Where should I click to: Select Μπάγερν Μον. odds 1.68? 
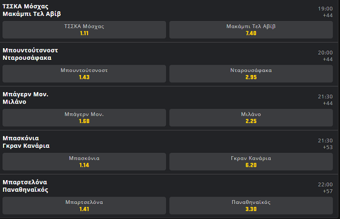point(84,118)
